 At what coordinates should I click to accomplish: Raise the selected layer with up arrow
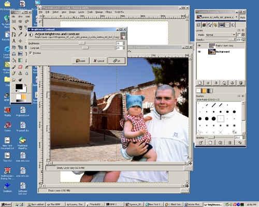click(x=208, y=83)
